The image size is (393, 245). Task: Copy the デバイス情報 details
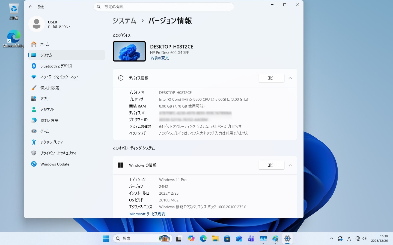(x=271, y=78)
